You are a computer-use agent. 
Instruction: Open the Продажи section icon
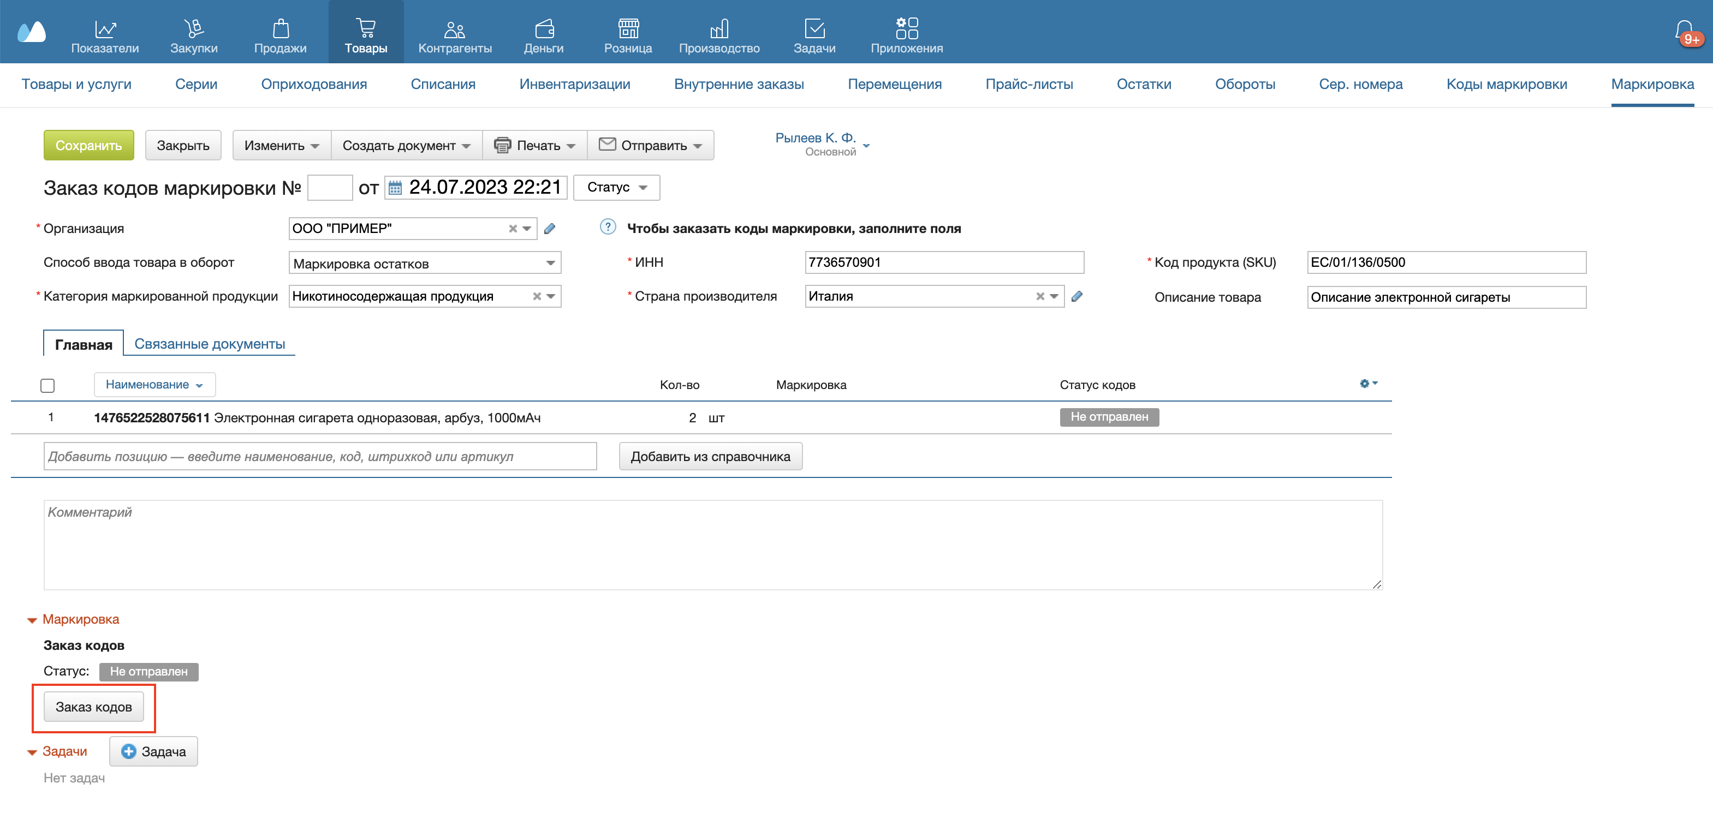[281, 28]
